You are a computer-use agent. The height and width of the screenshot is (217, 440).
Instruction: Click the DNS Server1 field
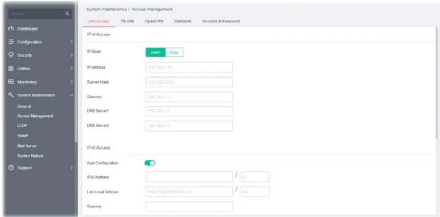(189, 111)
